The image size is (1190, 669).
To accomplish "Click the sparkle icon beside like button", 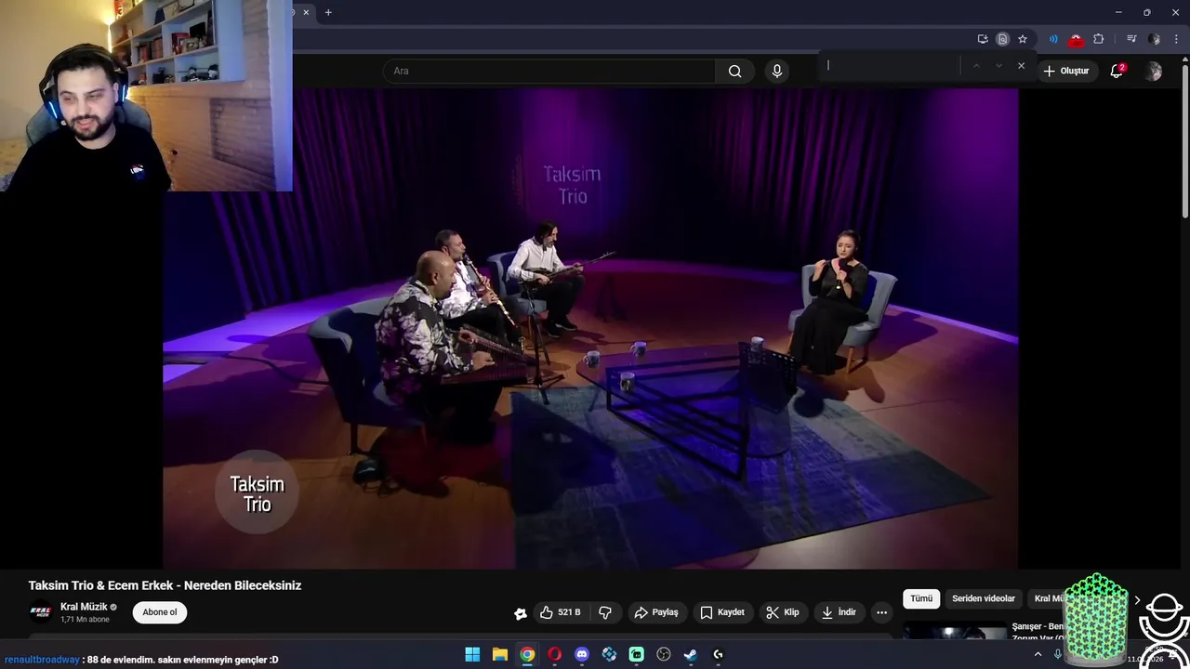I will (521, 613).
